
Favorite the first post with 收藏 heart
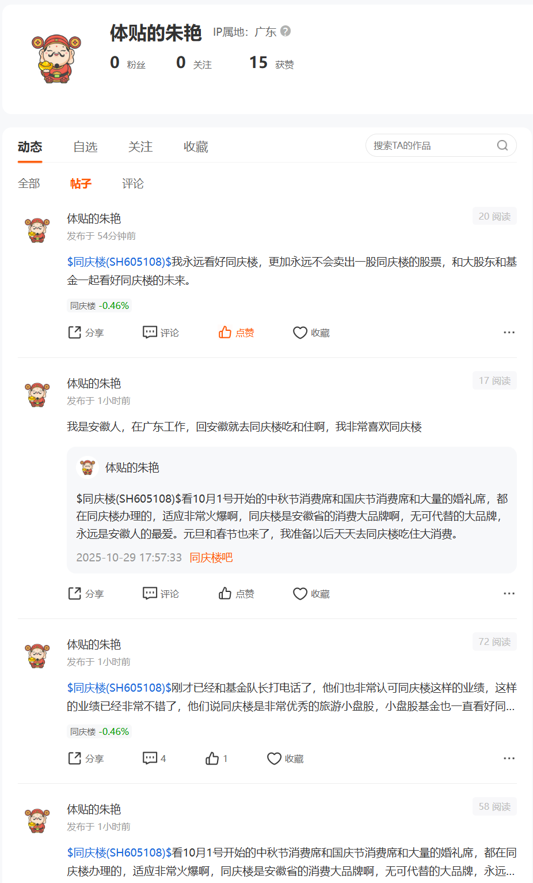311,333
